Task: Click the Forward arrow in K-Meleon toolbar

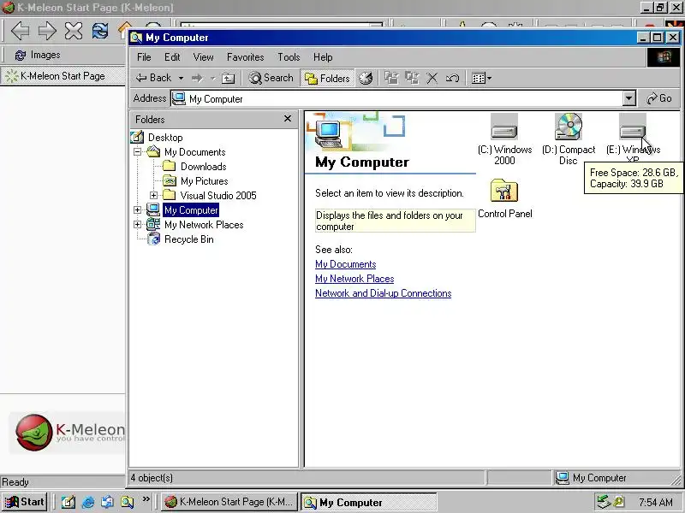Action: pos(47,31)
